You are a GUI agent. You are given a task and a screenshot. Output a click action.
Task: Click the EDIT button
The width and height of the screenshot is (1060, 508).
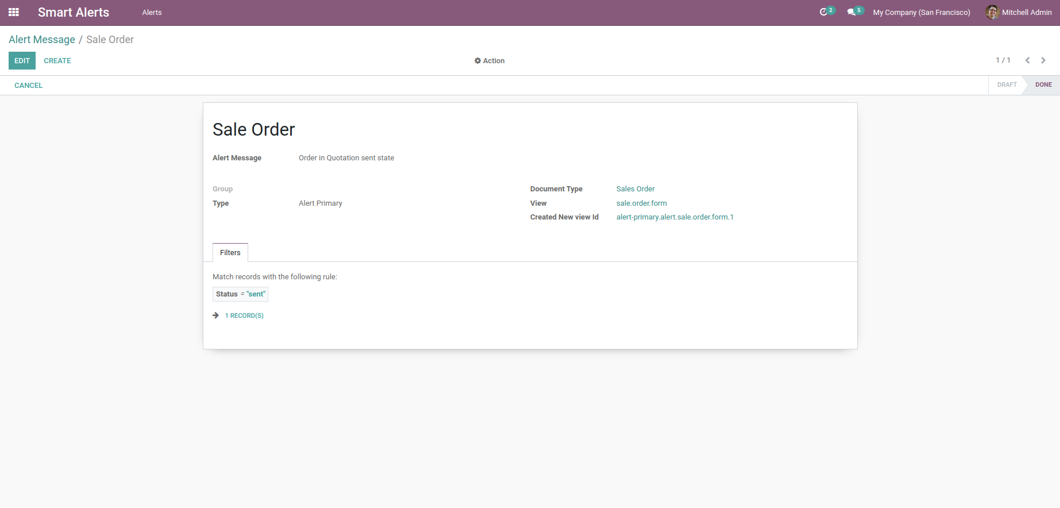pos(22,61)
